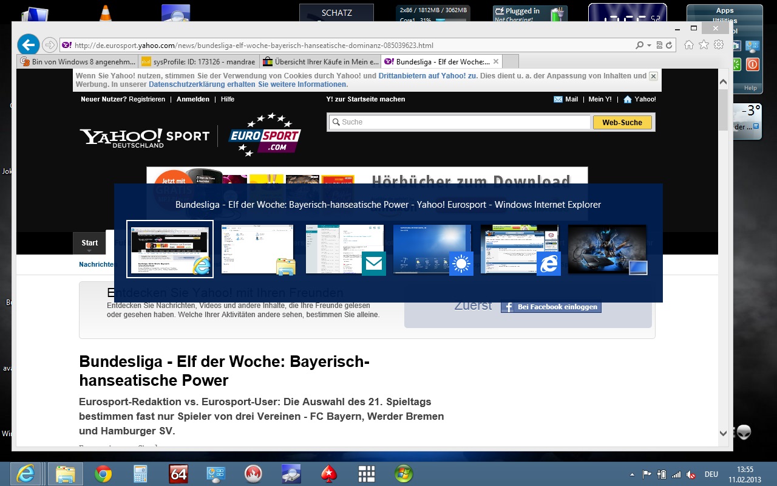
Task: Click the page scrollbar up arrow
Action: [723, 81]
